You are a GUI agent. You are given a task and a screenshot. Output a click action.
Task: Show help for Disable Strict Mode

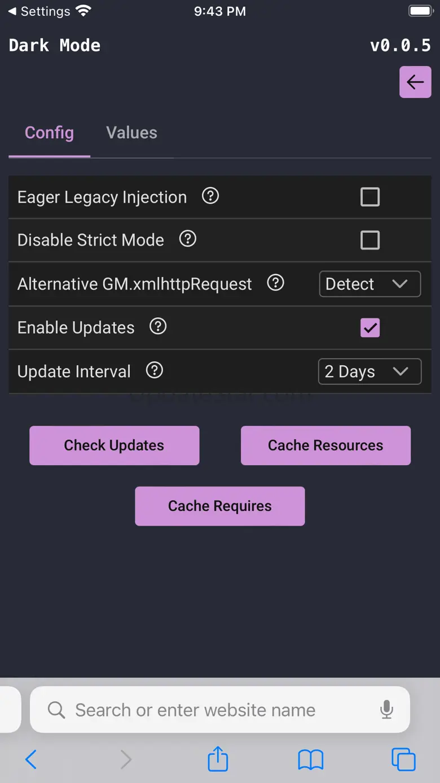(x=188, y=239)
